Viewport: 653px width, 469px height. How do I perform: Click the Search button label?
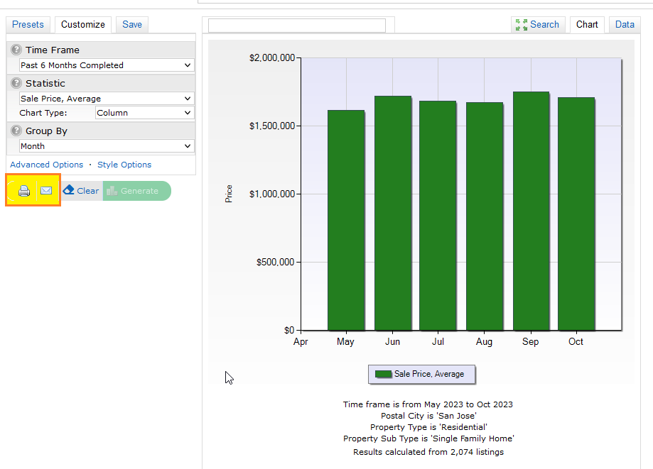pos(544,25)
